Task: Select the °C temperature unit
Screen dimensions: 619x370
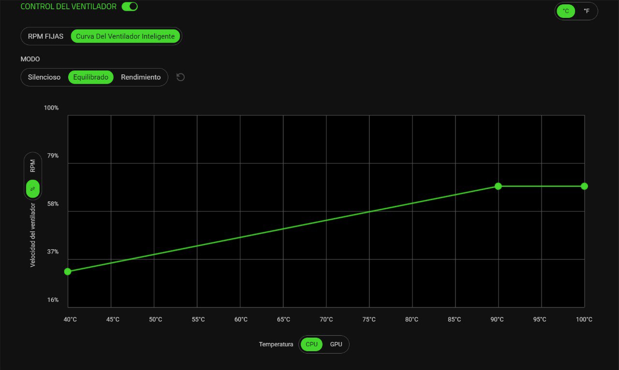Action: 565,11
